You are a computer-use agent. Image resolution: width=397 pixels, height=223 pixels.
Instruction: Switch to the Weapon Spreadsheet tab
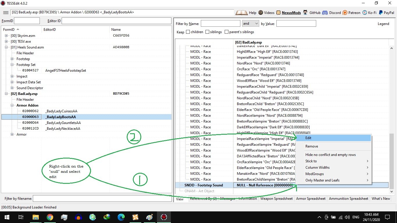(x=276, y=199)
